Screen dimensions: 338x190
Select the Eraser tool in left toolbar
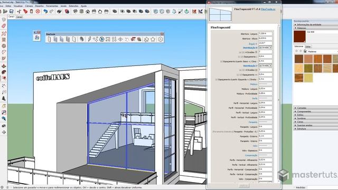[4, 26]
